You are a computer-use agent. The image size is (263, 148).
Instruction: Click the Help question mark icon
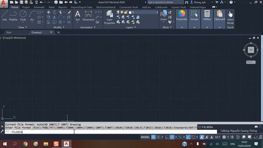tap(231, 2)
